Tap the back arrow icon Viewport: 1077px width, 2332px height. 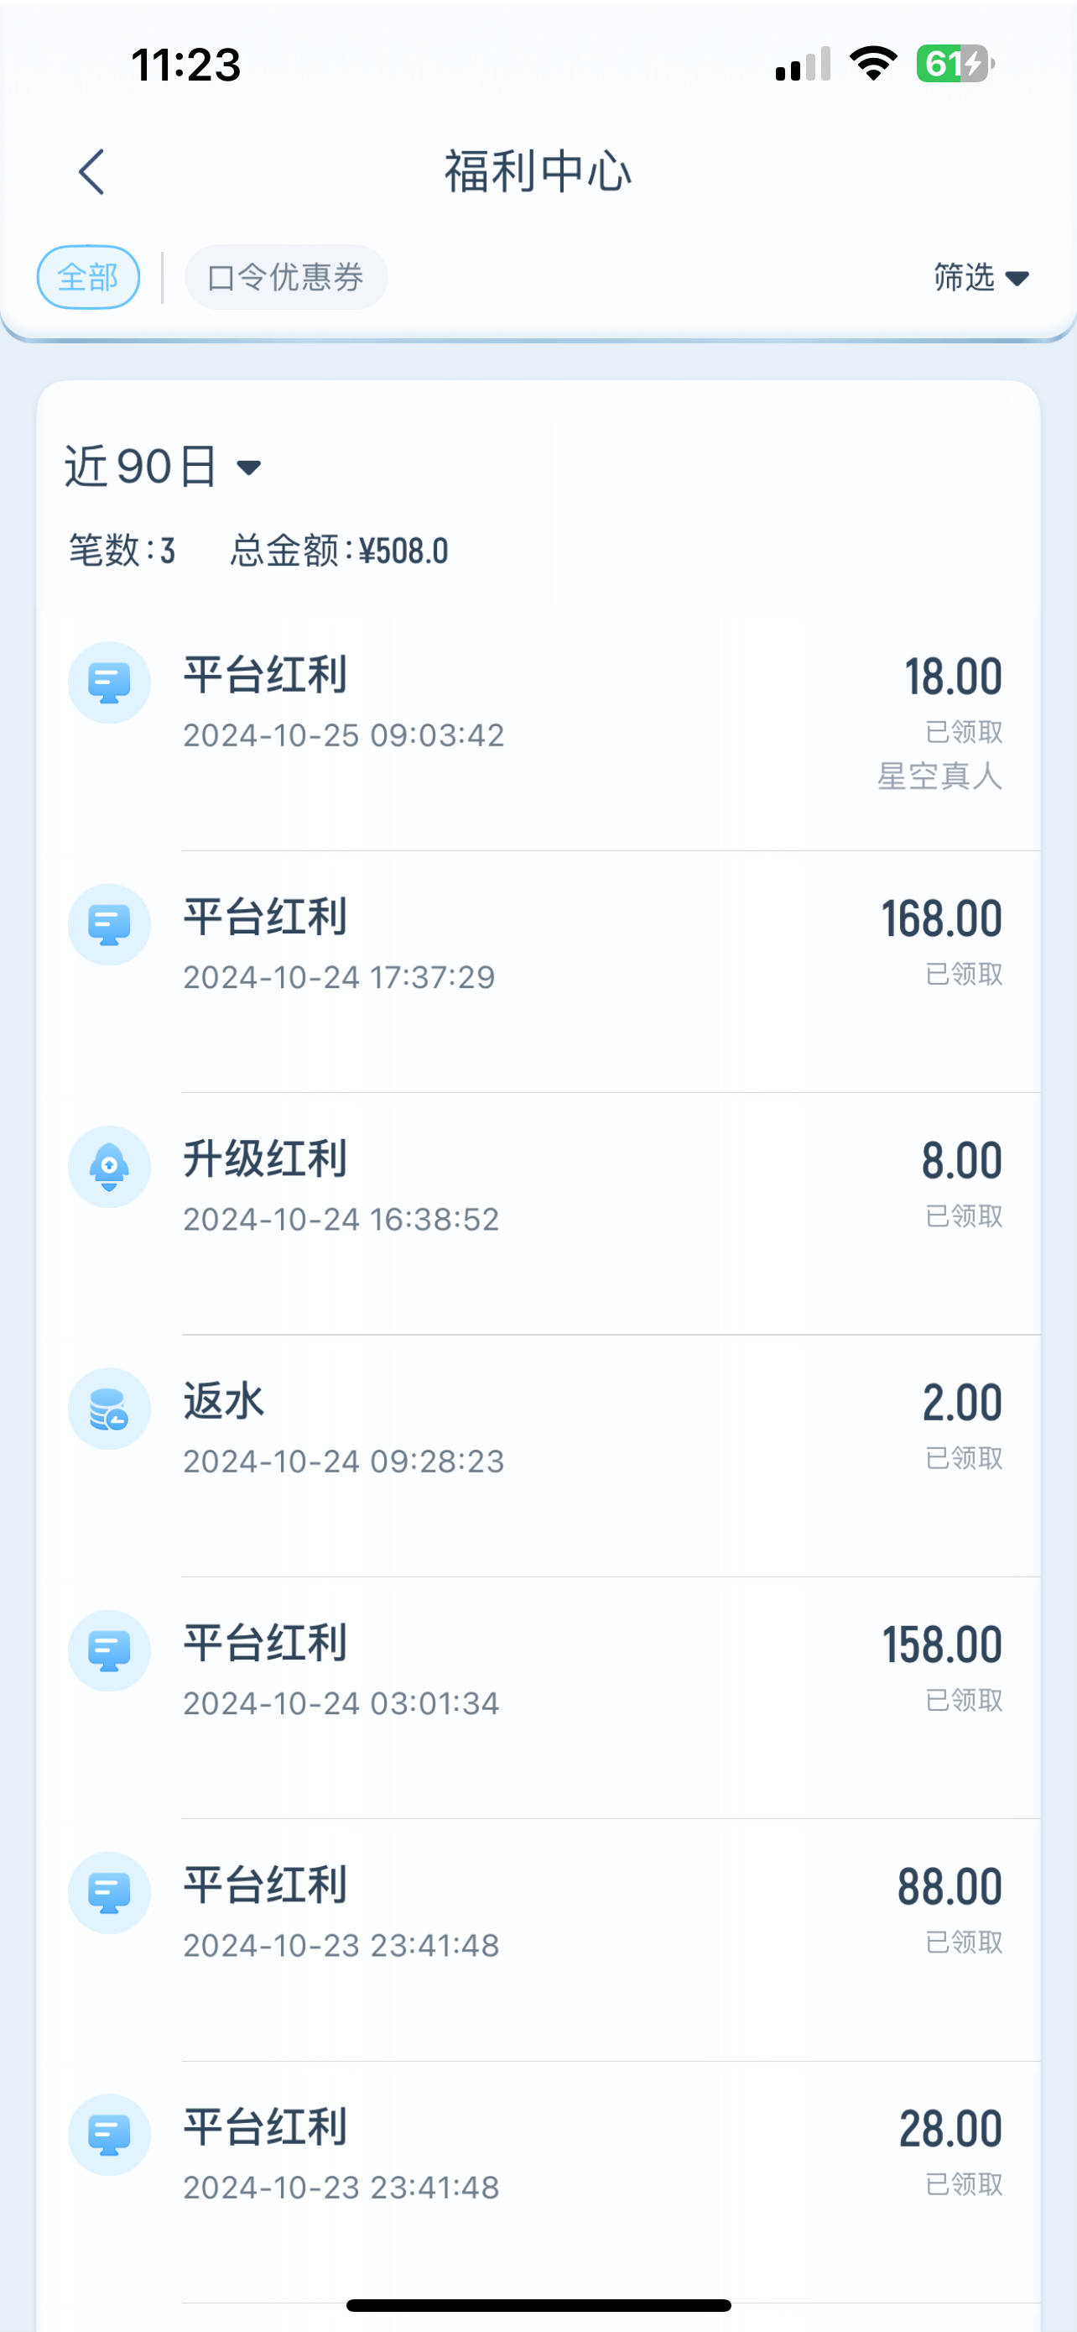click(x=91, y=172)
